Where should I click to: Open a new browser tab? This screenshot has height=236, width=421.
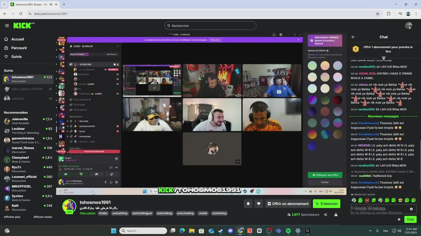(64, 4)
